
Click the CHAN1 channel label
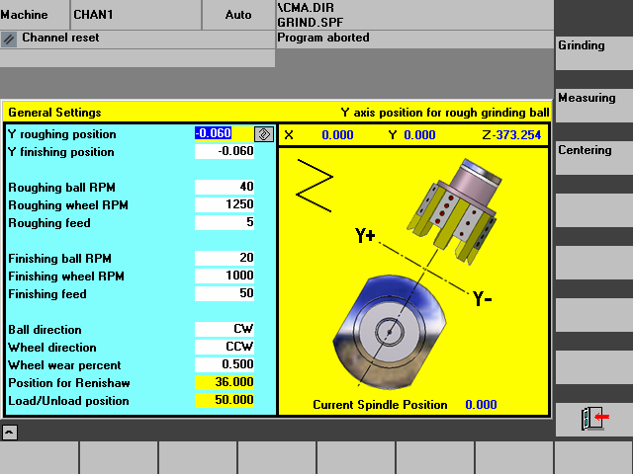tap(93, 15)
